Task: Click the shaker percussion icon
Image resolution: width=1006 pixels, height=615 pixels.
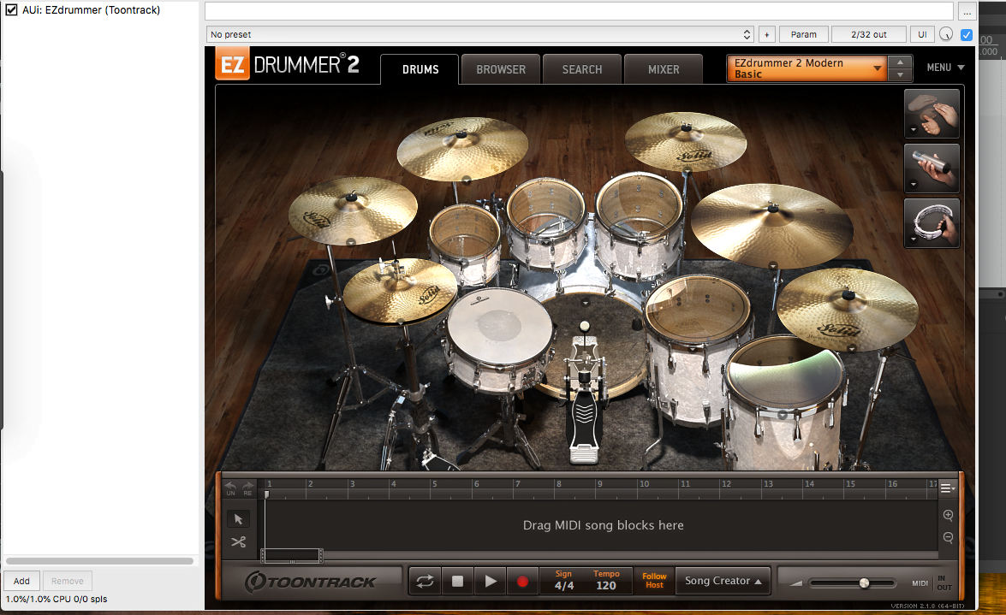Action: 932,169
